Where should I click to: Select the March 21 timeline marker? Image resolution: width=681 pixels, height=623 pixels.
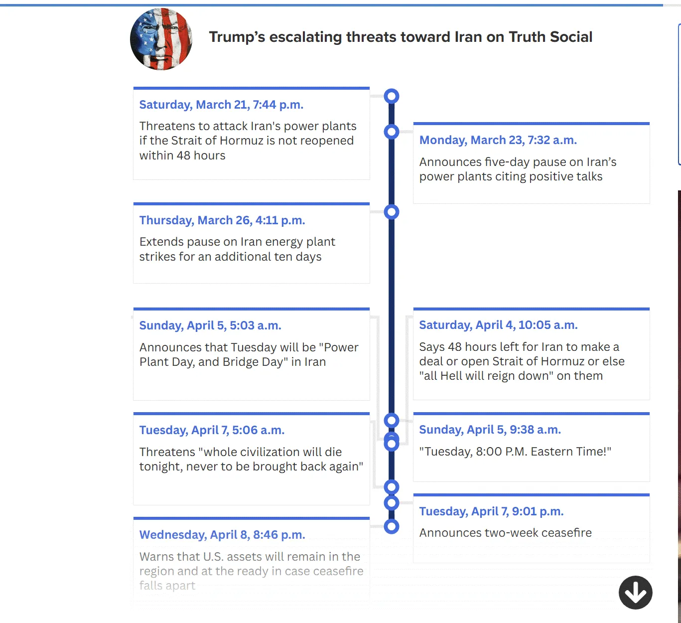[x=392, y=96]
